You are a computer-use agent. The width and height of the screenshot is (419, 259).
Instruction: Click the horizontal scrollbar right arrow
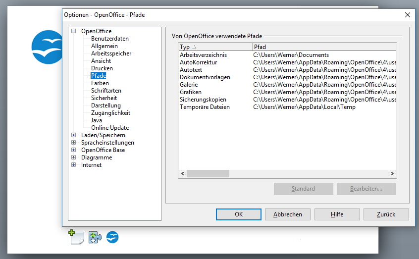click(392, 174)
